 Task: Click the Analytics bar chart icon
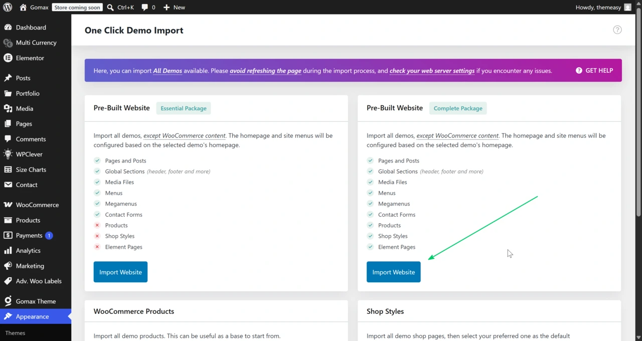coord(8,251)
